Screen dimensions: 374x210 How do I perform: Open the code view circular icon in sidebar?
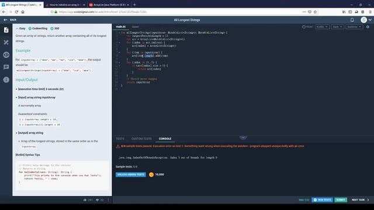pyautogui.click(x=6, y=55)
